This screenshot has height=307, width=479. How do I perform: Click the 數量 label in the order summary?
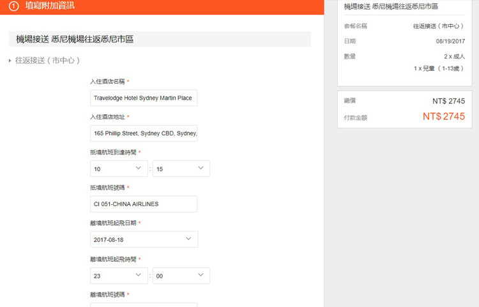[x=350, y=56]
